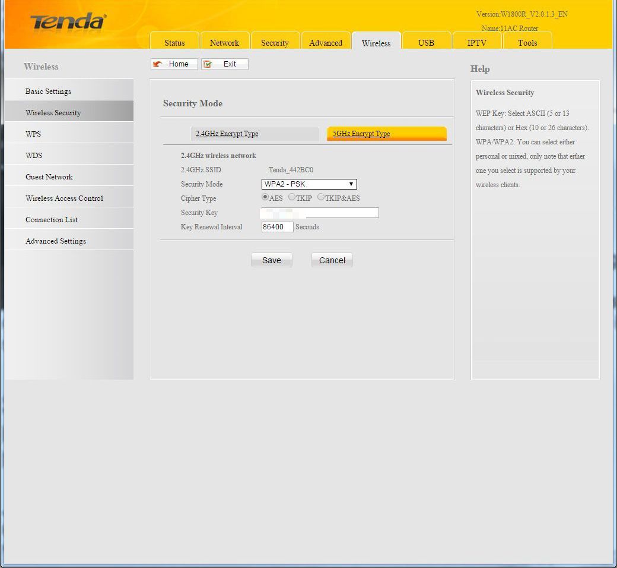This screenshot has width=617, height=568.
Task: Open the Status tab
Action: pos(174,43)
